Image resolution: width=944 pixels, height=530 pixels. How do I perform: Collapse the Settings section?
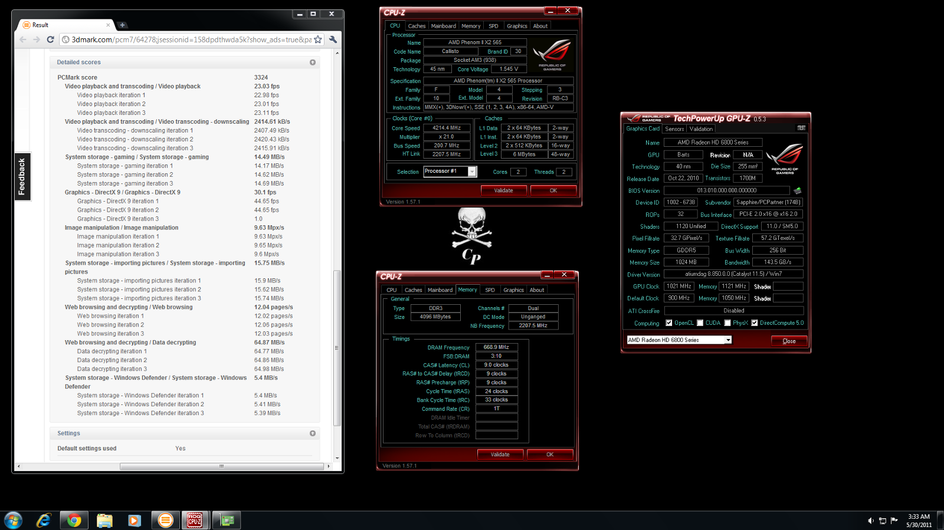click(x=313, y=433)
